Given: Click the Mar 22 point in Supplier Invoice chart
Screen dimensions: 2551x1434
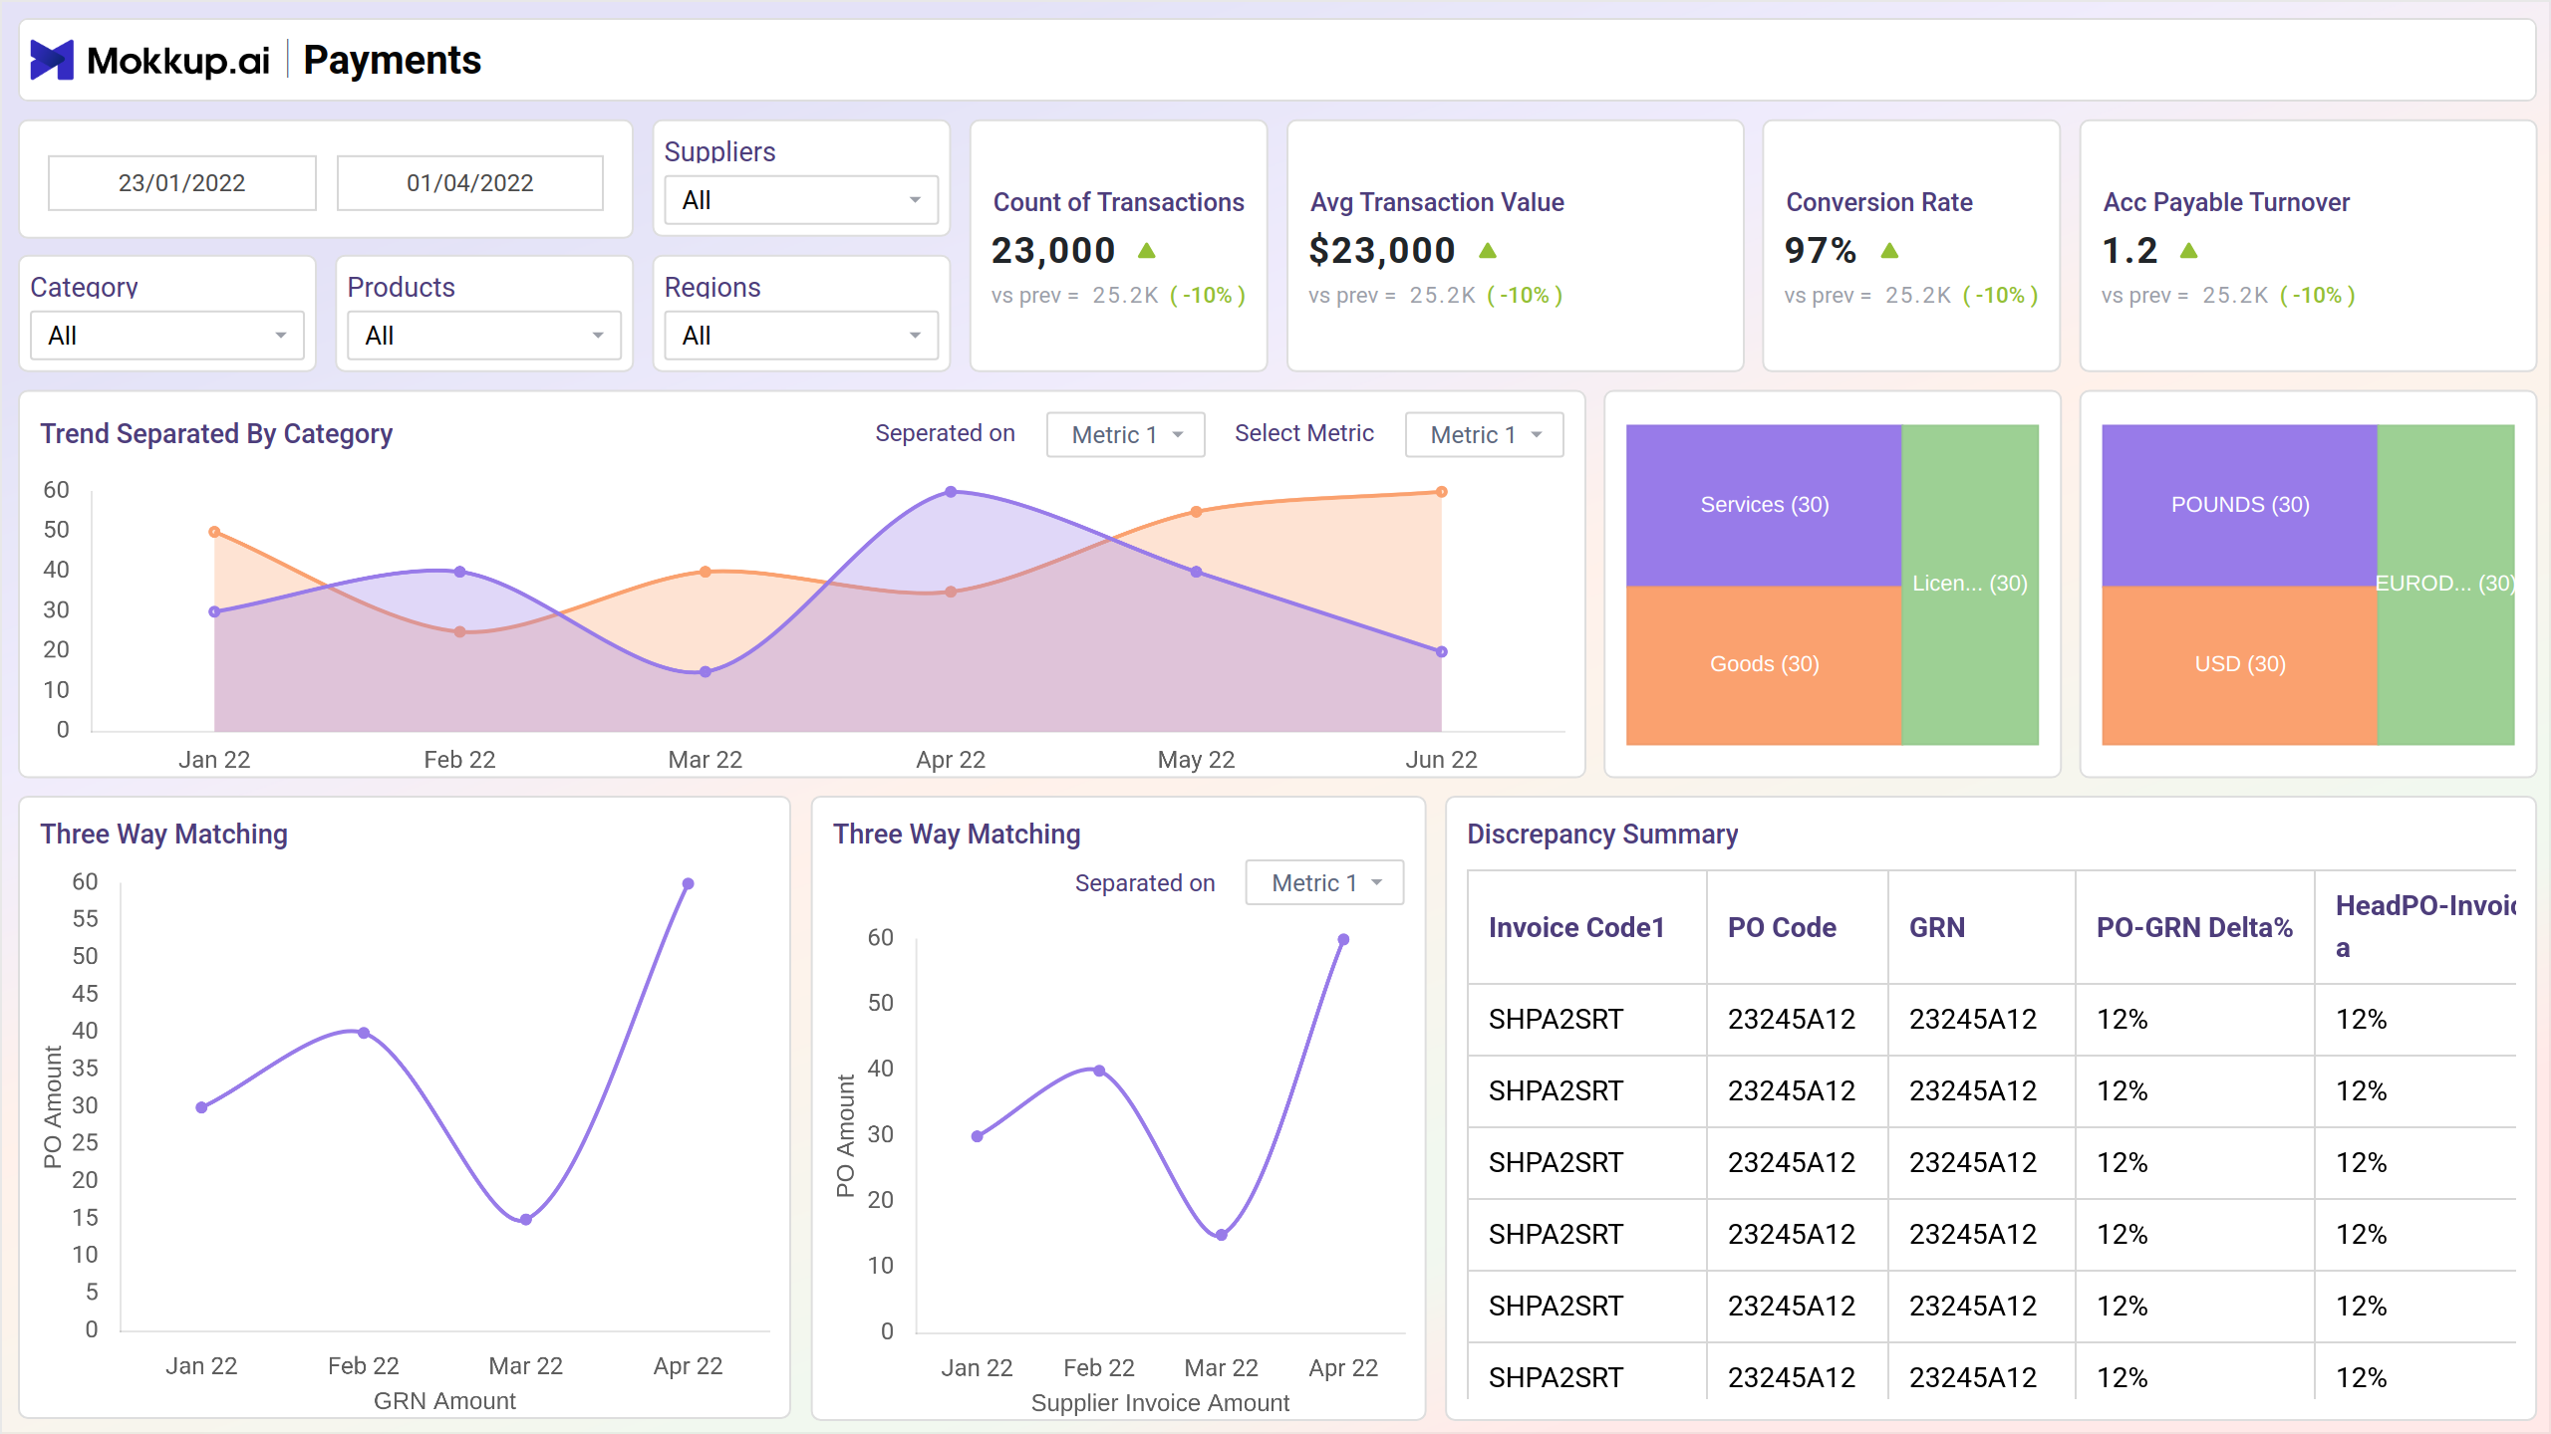Looking at the screenshot, I should [1222, 1235].
